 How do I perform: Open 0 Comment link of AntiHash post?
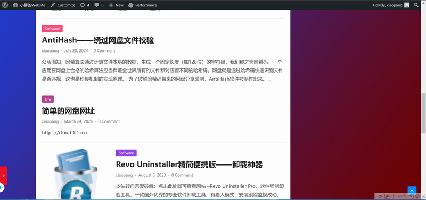(x=104, y=50)
